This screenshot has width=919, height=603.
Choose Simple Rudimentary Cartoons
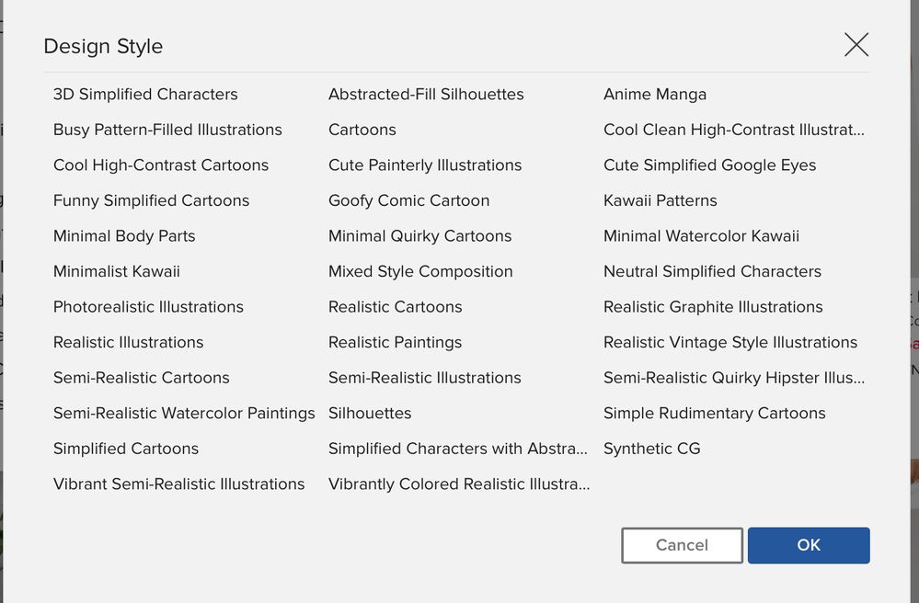coord(715,413)
